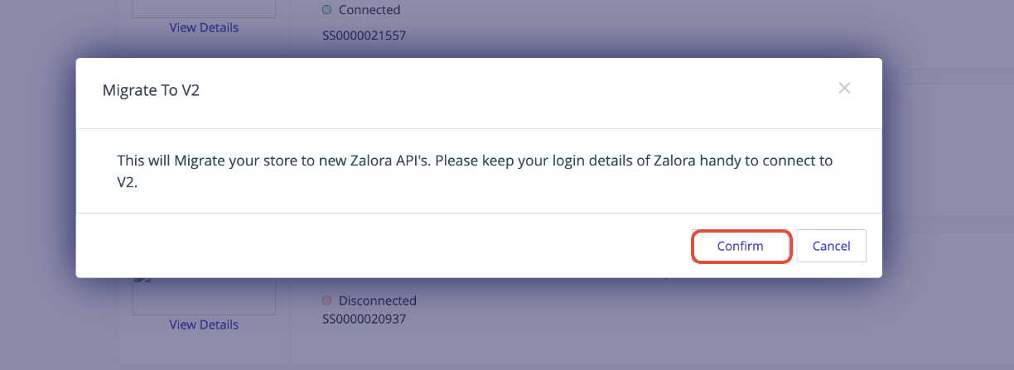1014x370 pixels.
Task: Click the red Disconnected status dot
Action: tap(326, 300)
